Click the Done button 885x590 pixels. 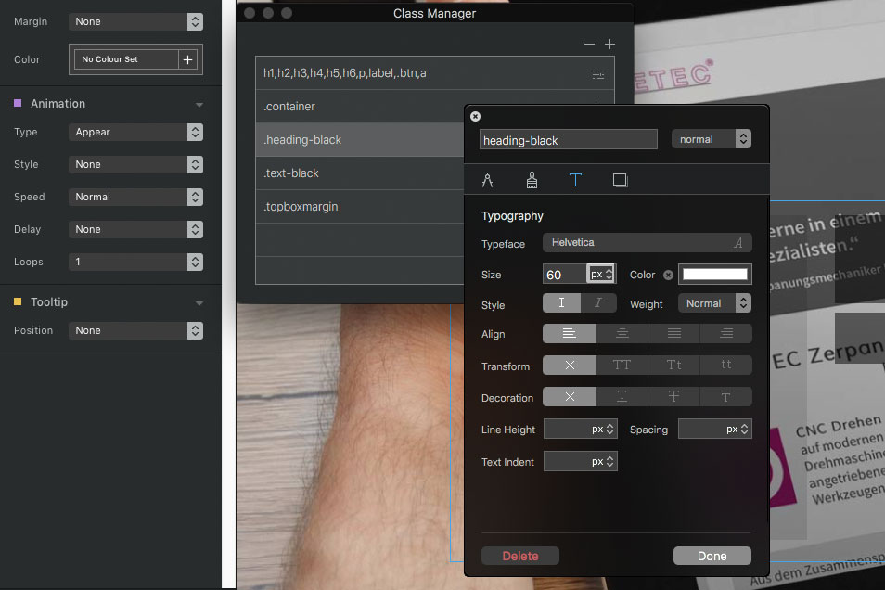(712, 556)
